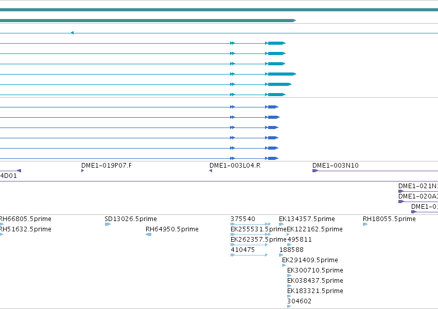Select the 495811 label
Image resolution: width=438 pixels, height=309 pixels.
tap(300, 240)
